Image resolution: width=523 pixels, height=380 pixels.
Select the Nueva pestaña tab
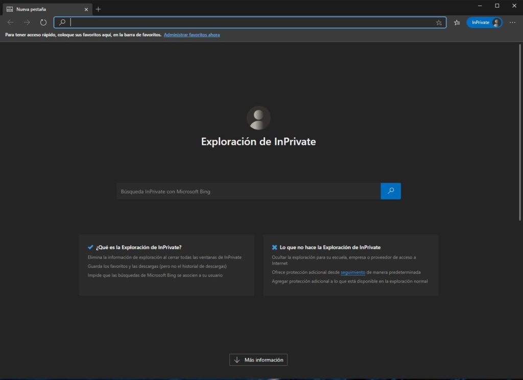click(x=47, y=9)
